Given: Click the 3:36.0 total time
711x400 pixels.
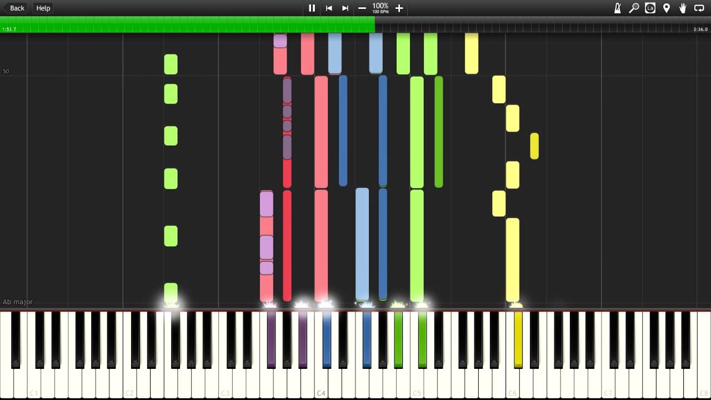Looking at the screenshot, I should (700, 29).
